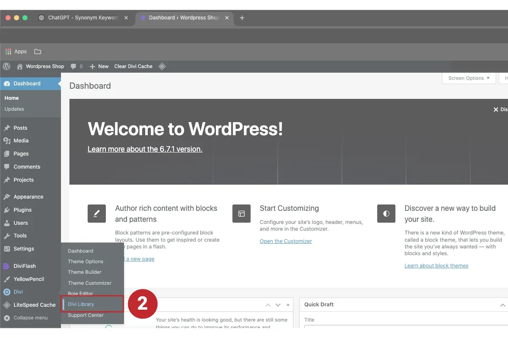Open Plugins from the sidebar
The image size is (508, 338).
tap(22, 210)
